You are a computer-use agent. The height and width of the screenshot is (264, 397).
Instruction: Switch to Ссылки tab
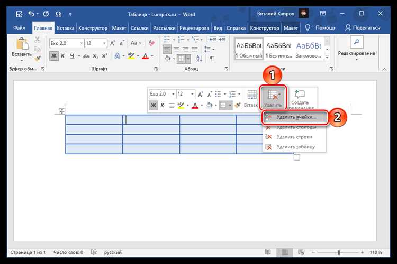tap(140, 28)
